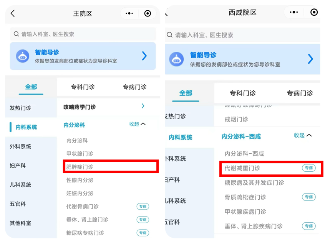The height and width of the screenshot is (243, 325).
Task: Collapse the 内分泌科-西咸 section with 收起
Action: (x=303, y=135)
